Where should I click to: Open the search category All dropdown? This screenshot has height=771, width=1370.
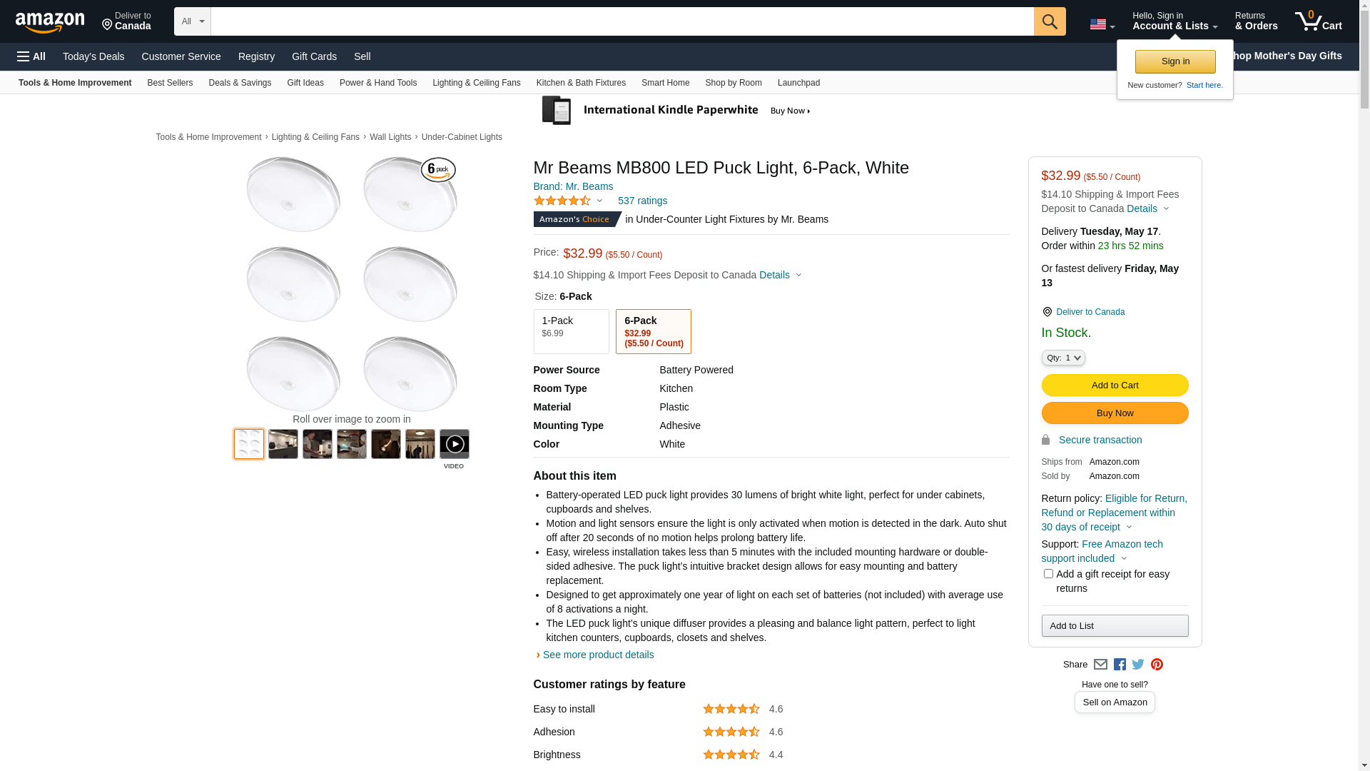point(193,21)
